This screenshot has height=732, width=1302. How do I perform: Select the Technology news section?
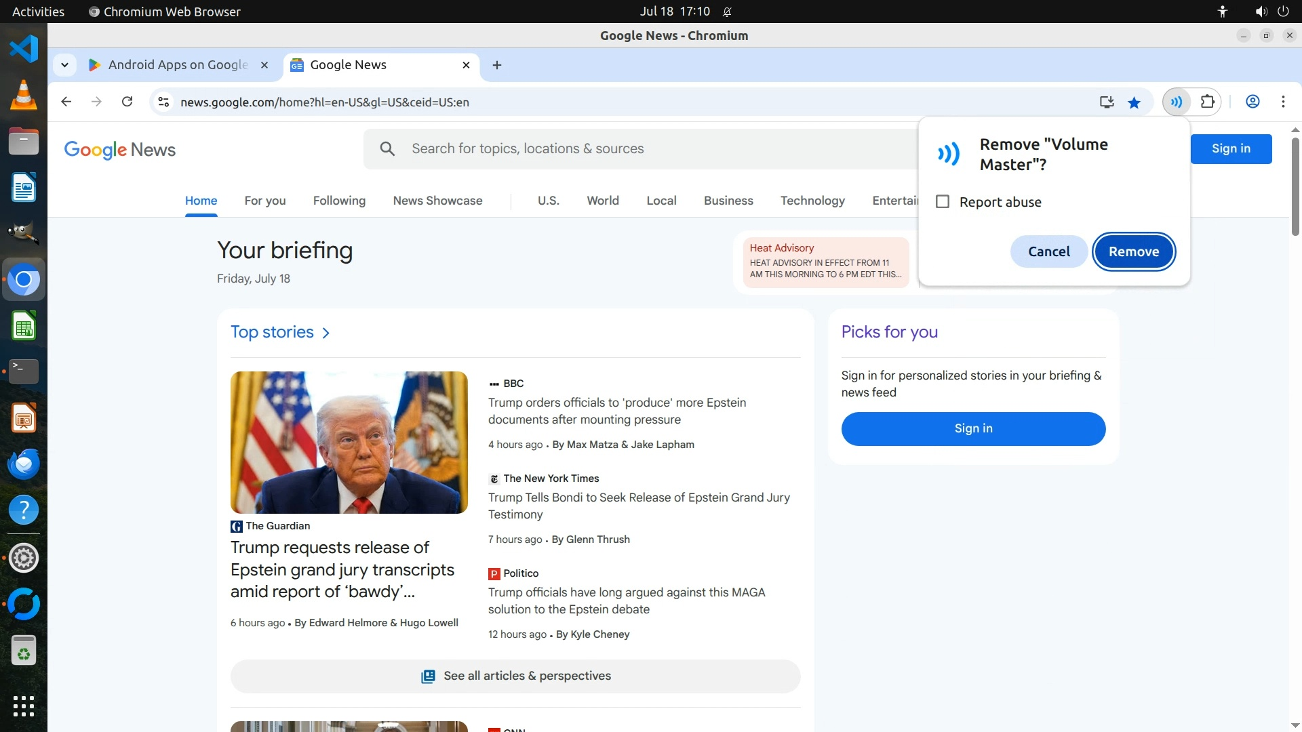pyautogui.click(x=812, y=201)
